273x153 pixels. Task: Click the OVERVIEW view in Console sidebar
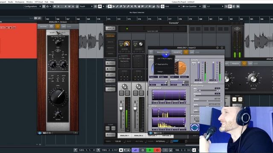[x=110, y=36]
